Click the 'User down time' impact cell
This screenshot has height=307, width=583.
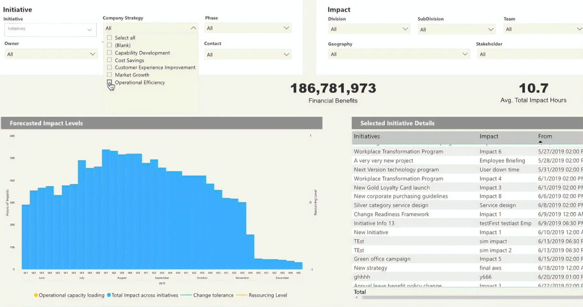[499, 169]
